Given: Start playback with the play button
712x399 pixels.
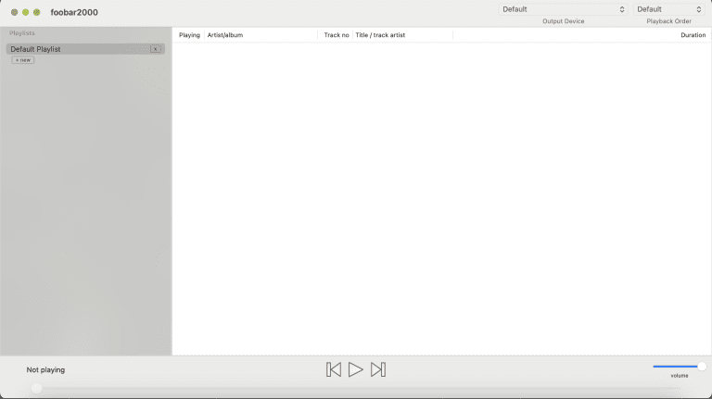Looking at the screenshot, I should pyautogui.click(x=356, y=369).
